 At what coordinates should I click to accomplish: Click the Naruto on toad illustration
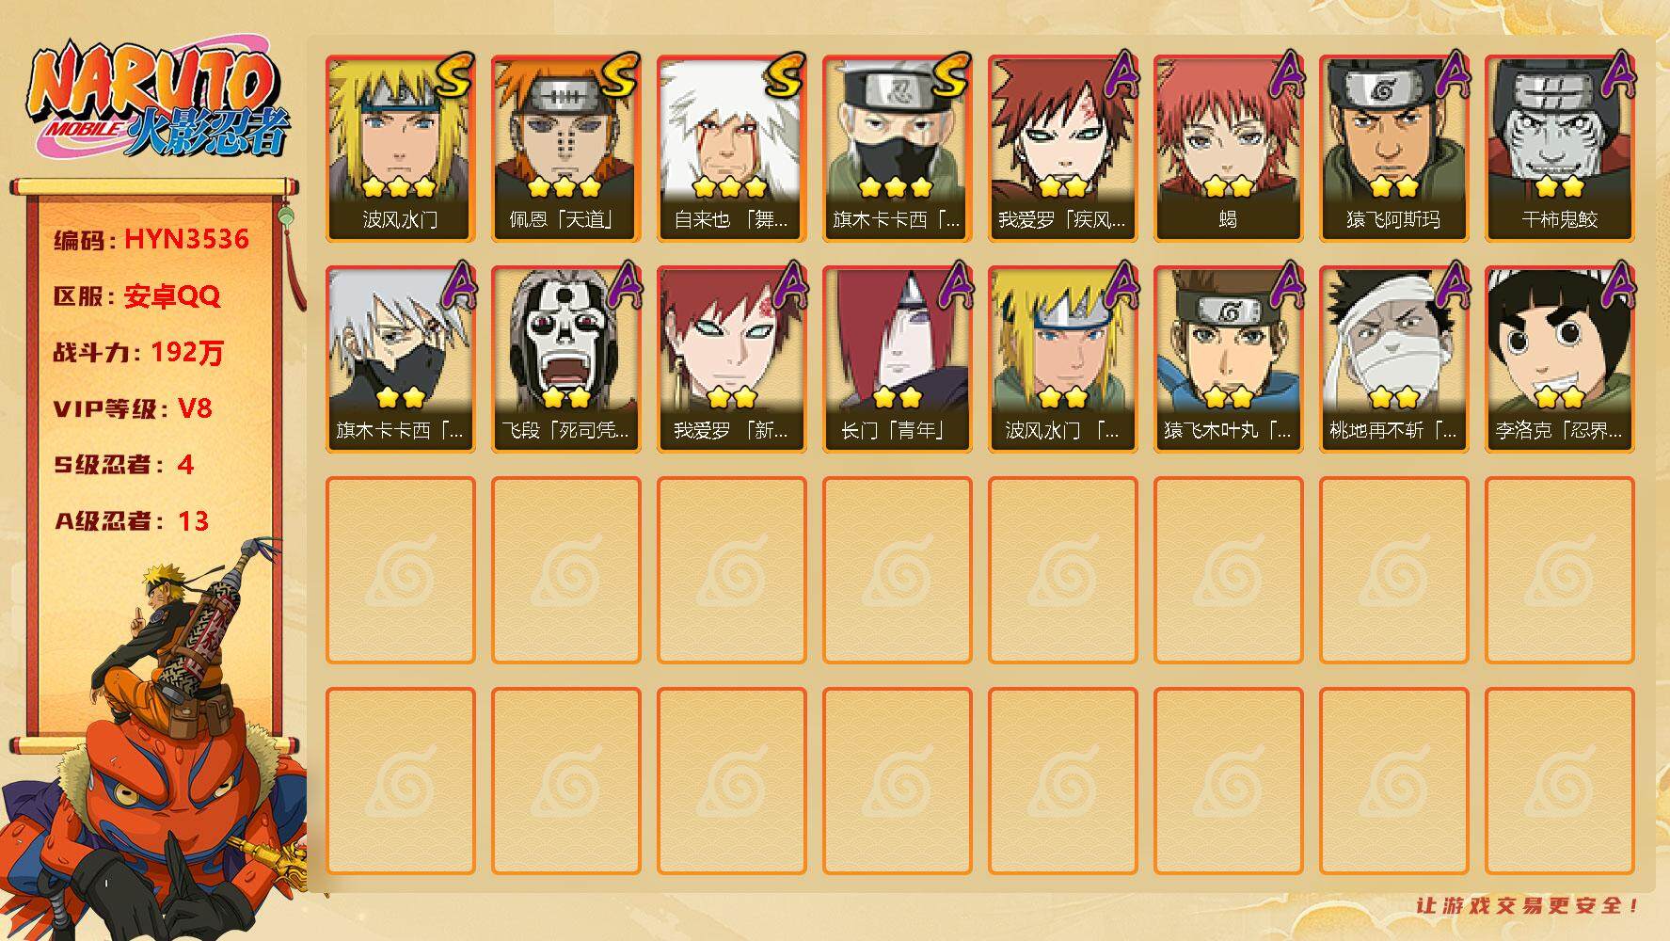coord(155,743)
